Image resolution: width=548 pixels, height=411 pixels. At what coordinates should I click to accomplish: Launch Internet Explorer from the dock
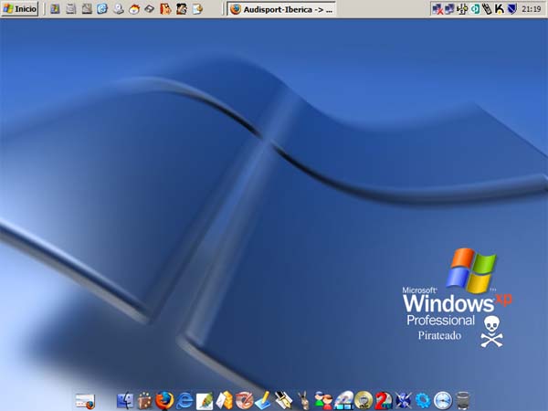click(184, 400)
